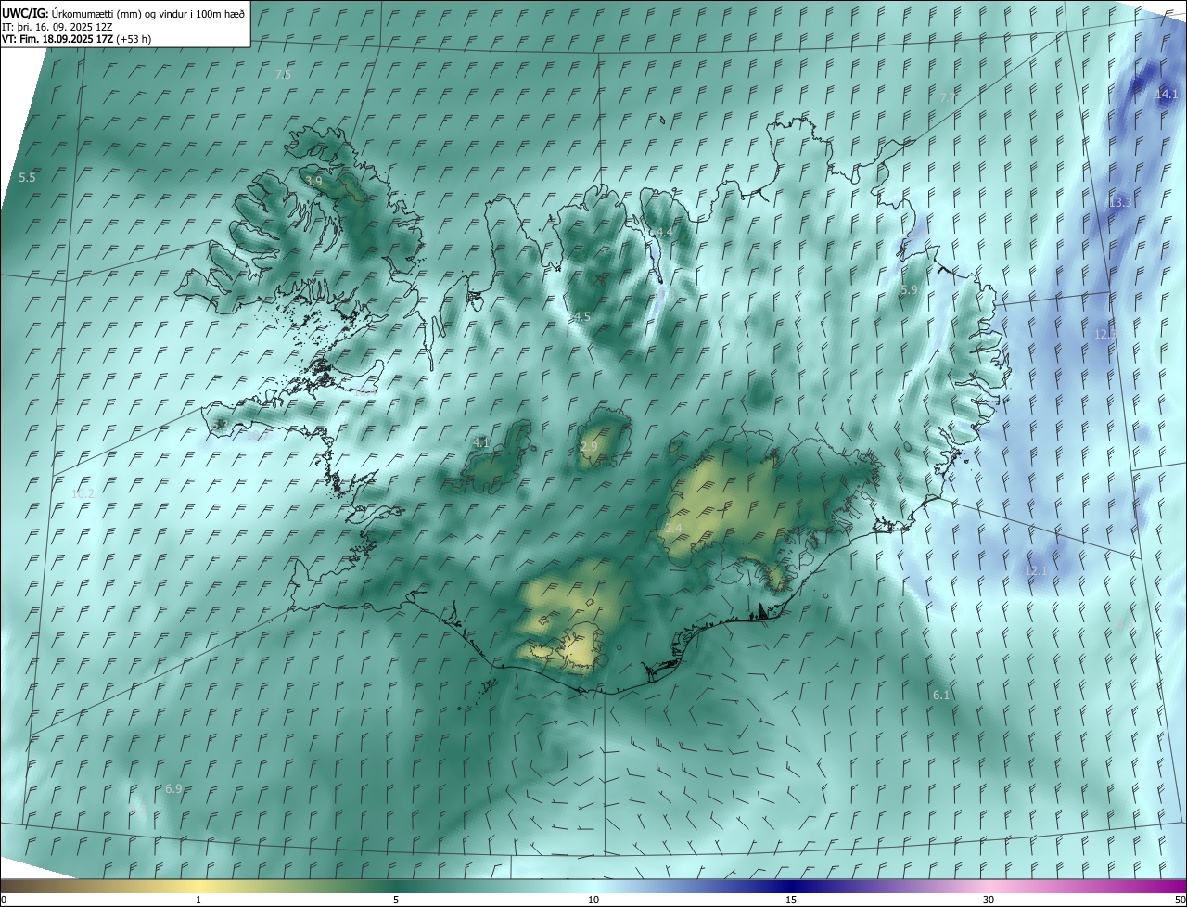
Task: Click the 2.4 value label on the map
Action: click(x=673, y=528)
